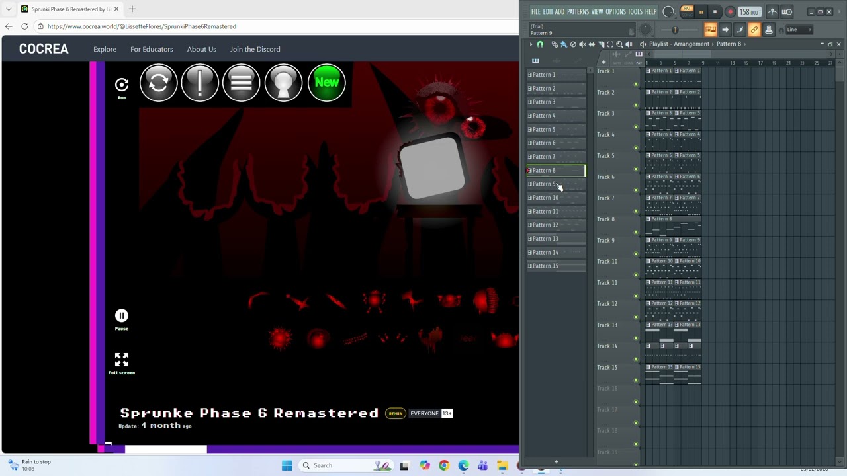The width and height of the screenshot is (847, 476).
Task: Mute Track 5 using its green dot
Action: (636, 169)
